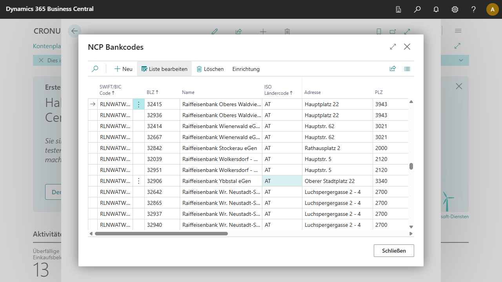
Task: Select the BLZ cell 32951
Action: tap(162, 170)
